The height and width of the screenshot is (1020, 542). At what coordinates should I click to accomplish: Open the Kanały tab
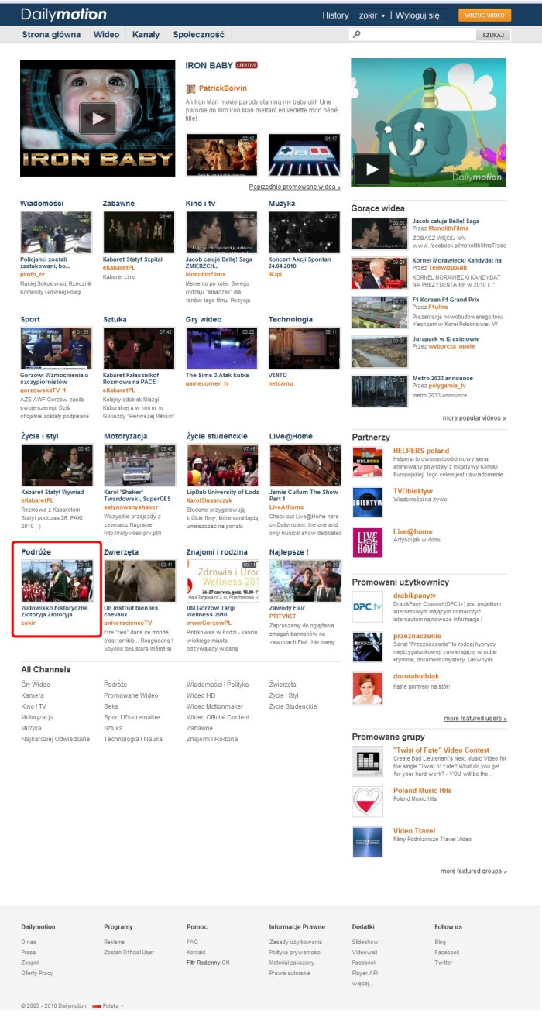(x=146, y=35)
